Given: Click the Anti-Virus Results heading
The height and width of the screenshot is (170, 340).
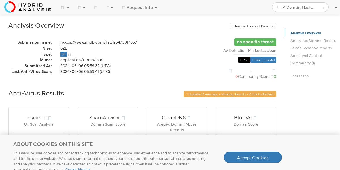Looking at the screenshot, I should [x=36, y=93].
